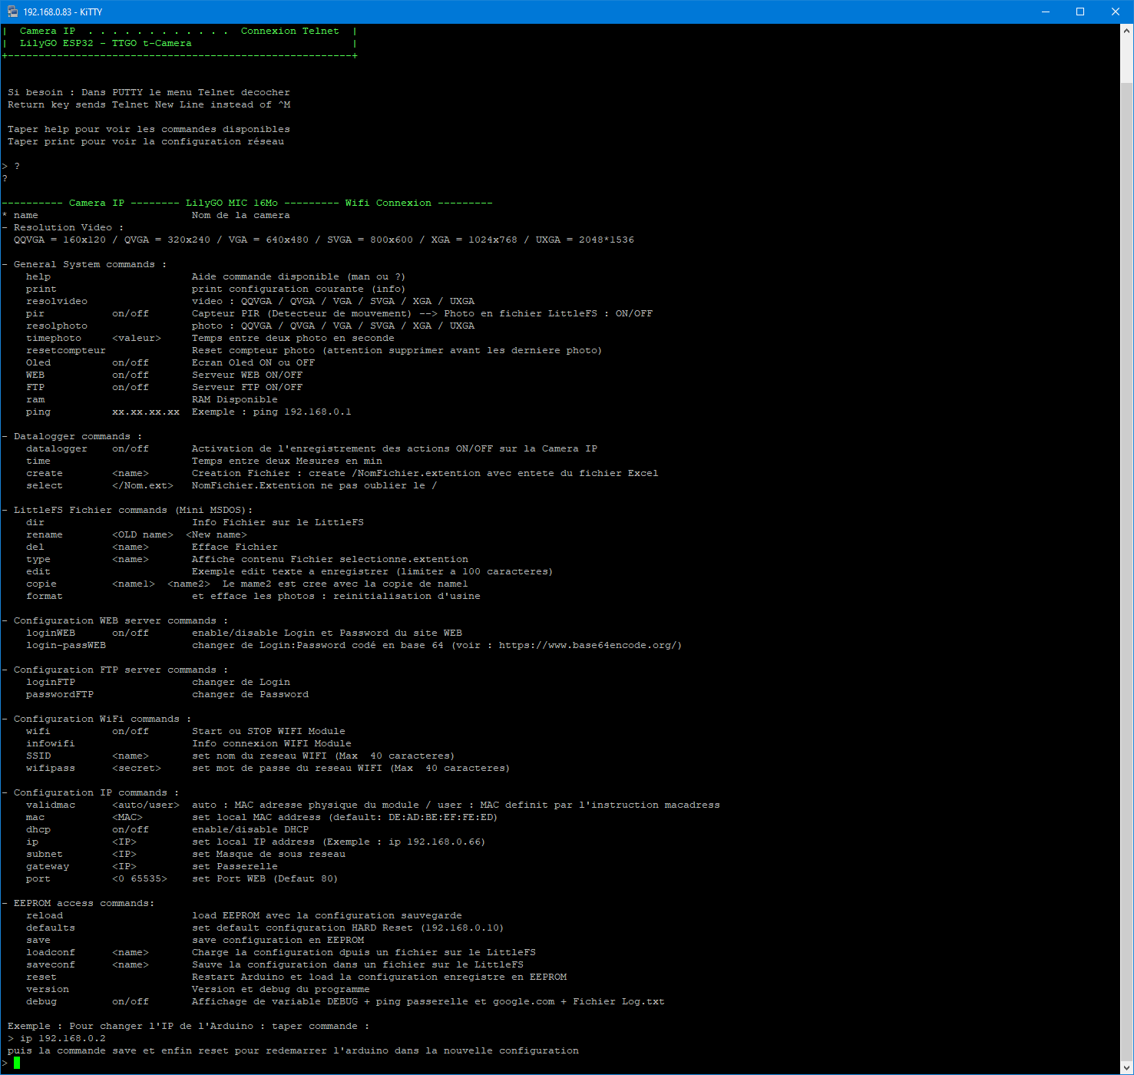Click the 'timephoto' command name
Image resolution: width=1134 pixels, height=1075 pixels.
(x=54, y=338)
